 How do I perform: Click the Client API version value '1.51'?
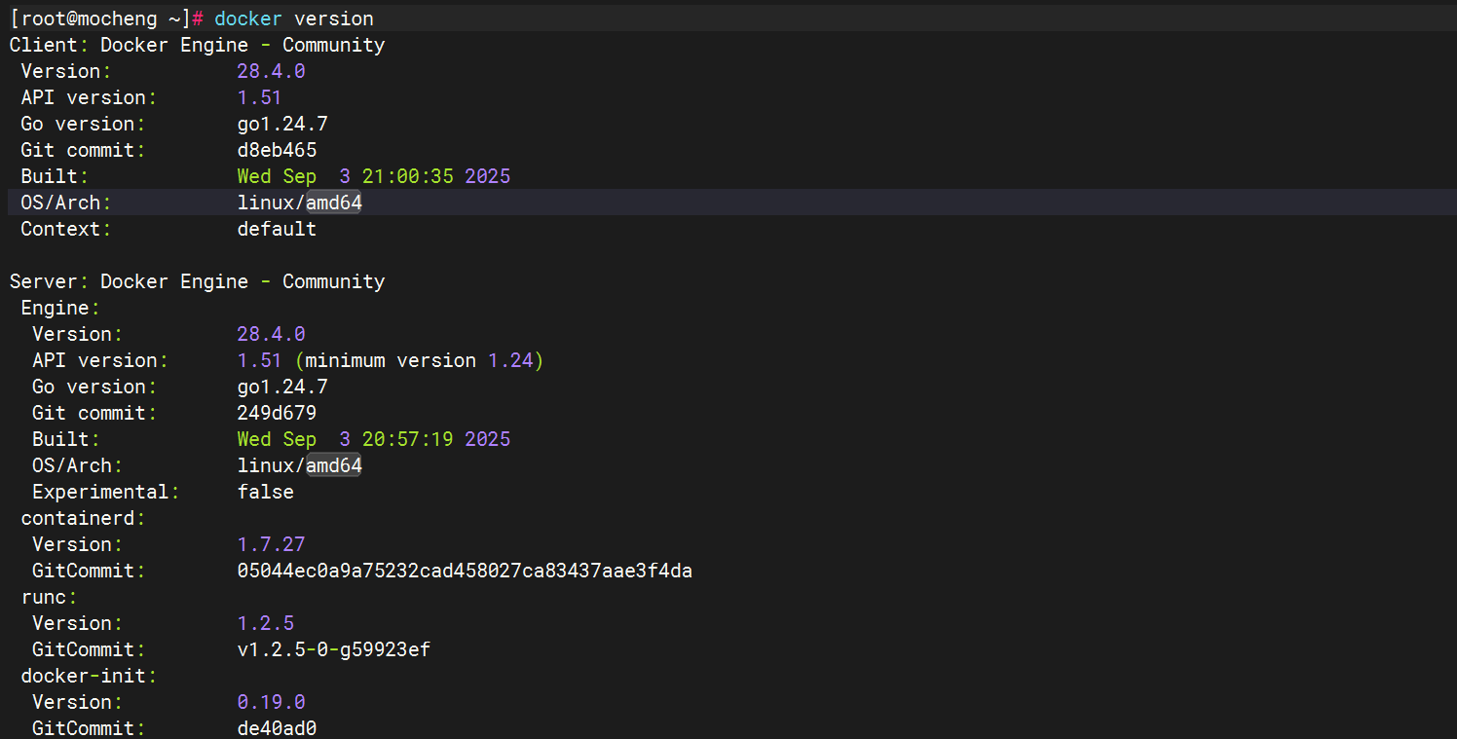click(x=260, y=97)
